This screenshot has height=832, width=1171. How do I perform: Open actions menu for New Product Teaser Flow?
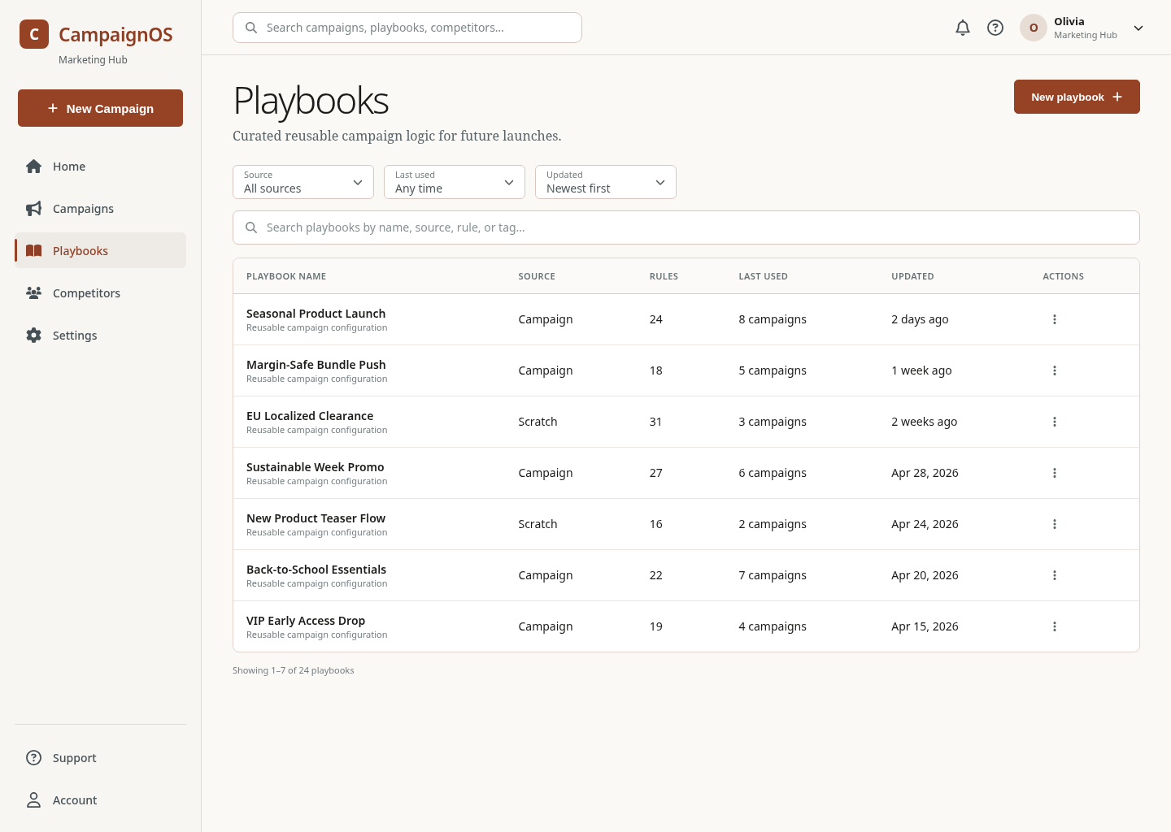tap(1055, 524)
